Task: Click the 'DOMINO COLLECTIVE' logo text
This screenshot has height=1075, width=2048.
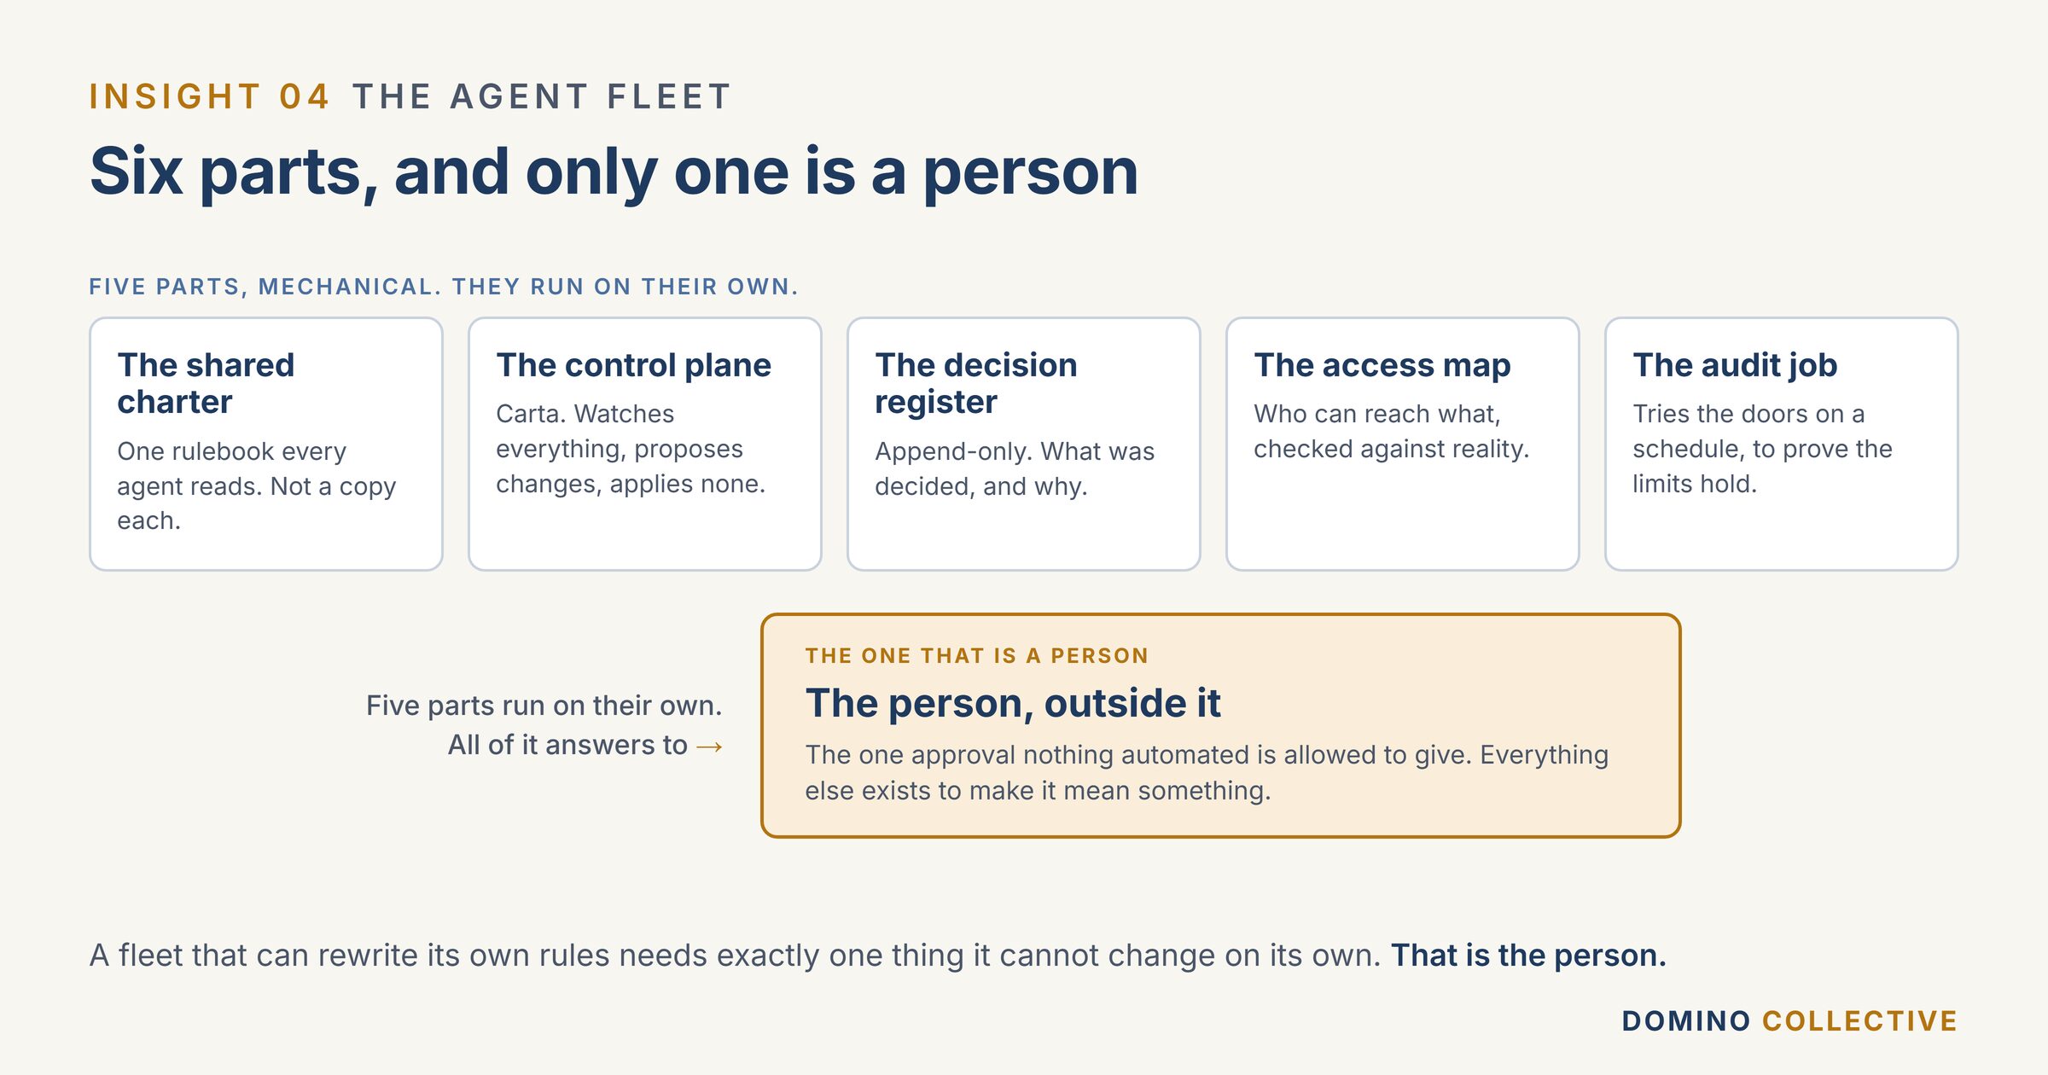Action: (x=1789, y=1021)
